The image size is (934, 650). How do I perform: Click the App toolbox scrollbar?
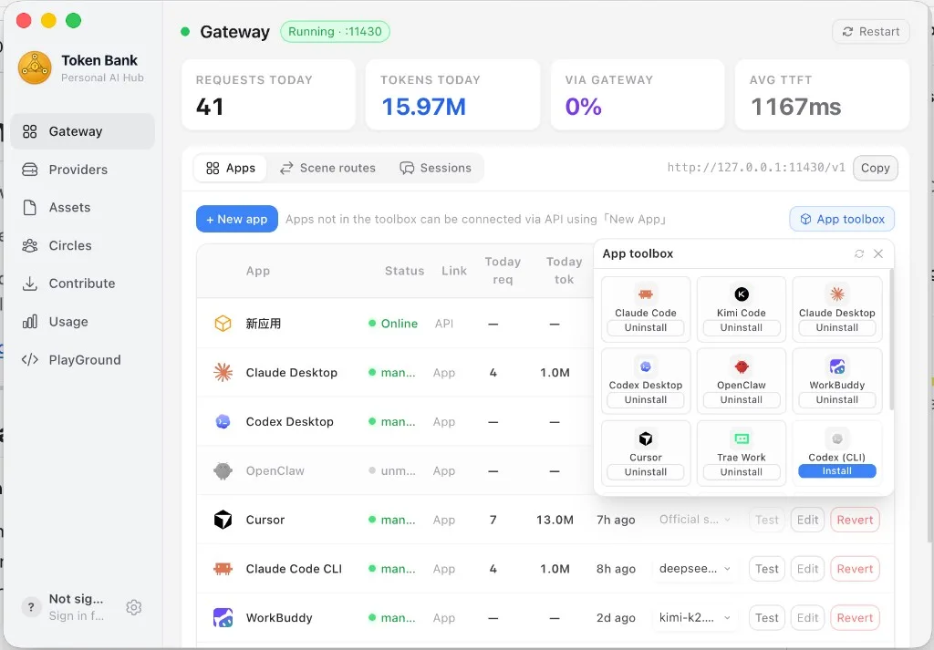[x=891, y=339]
